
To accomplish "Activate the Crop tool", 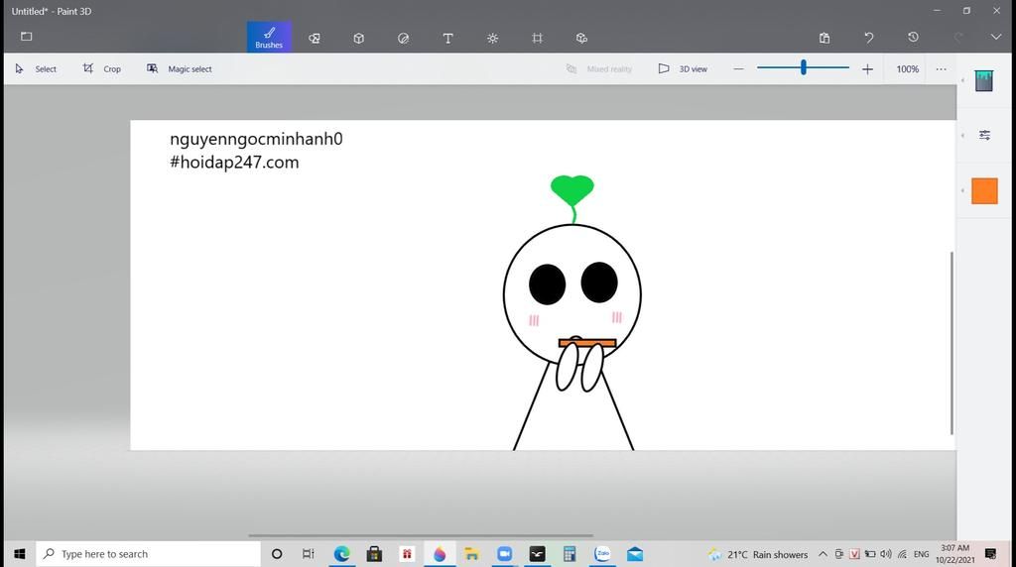I will [x=102, y=68].
